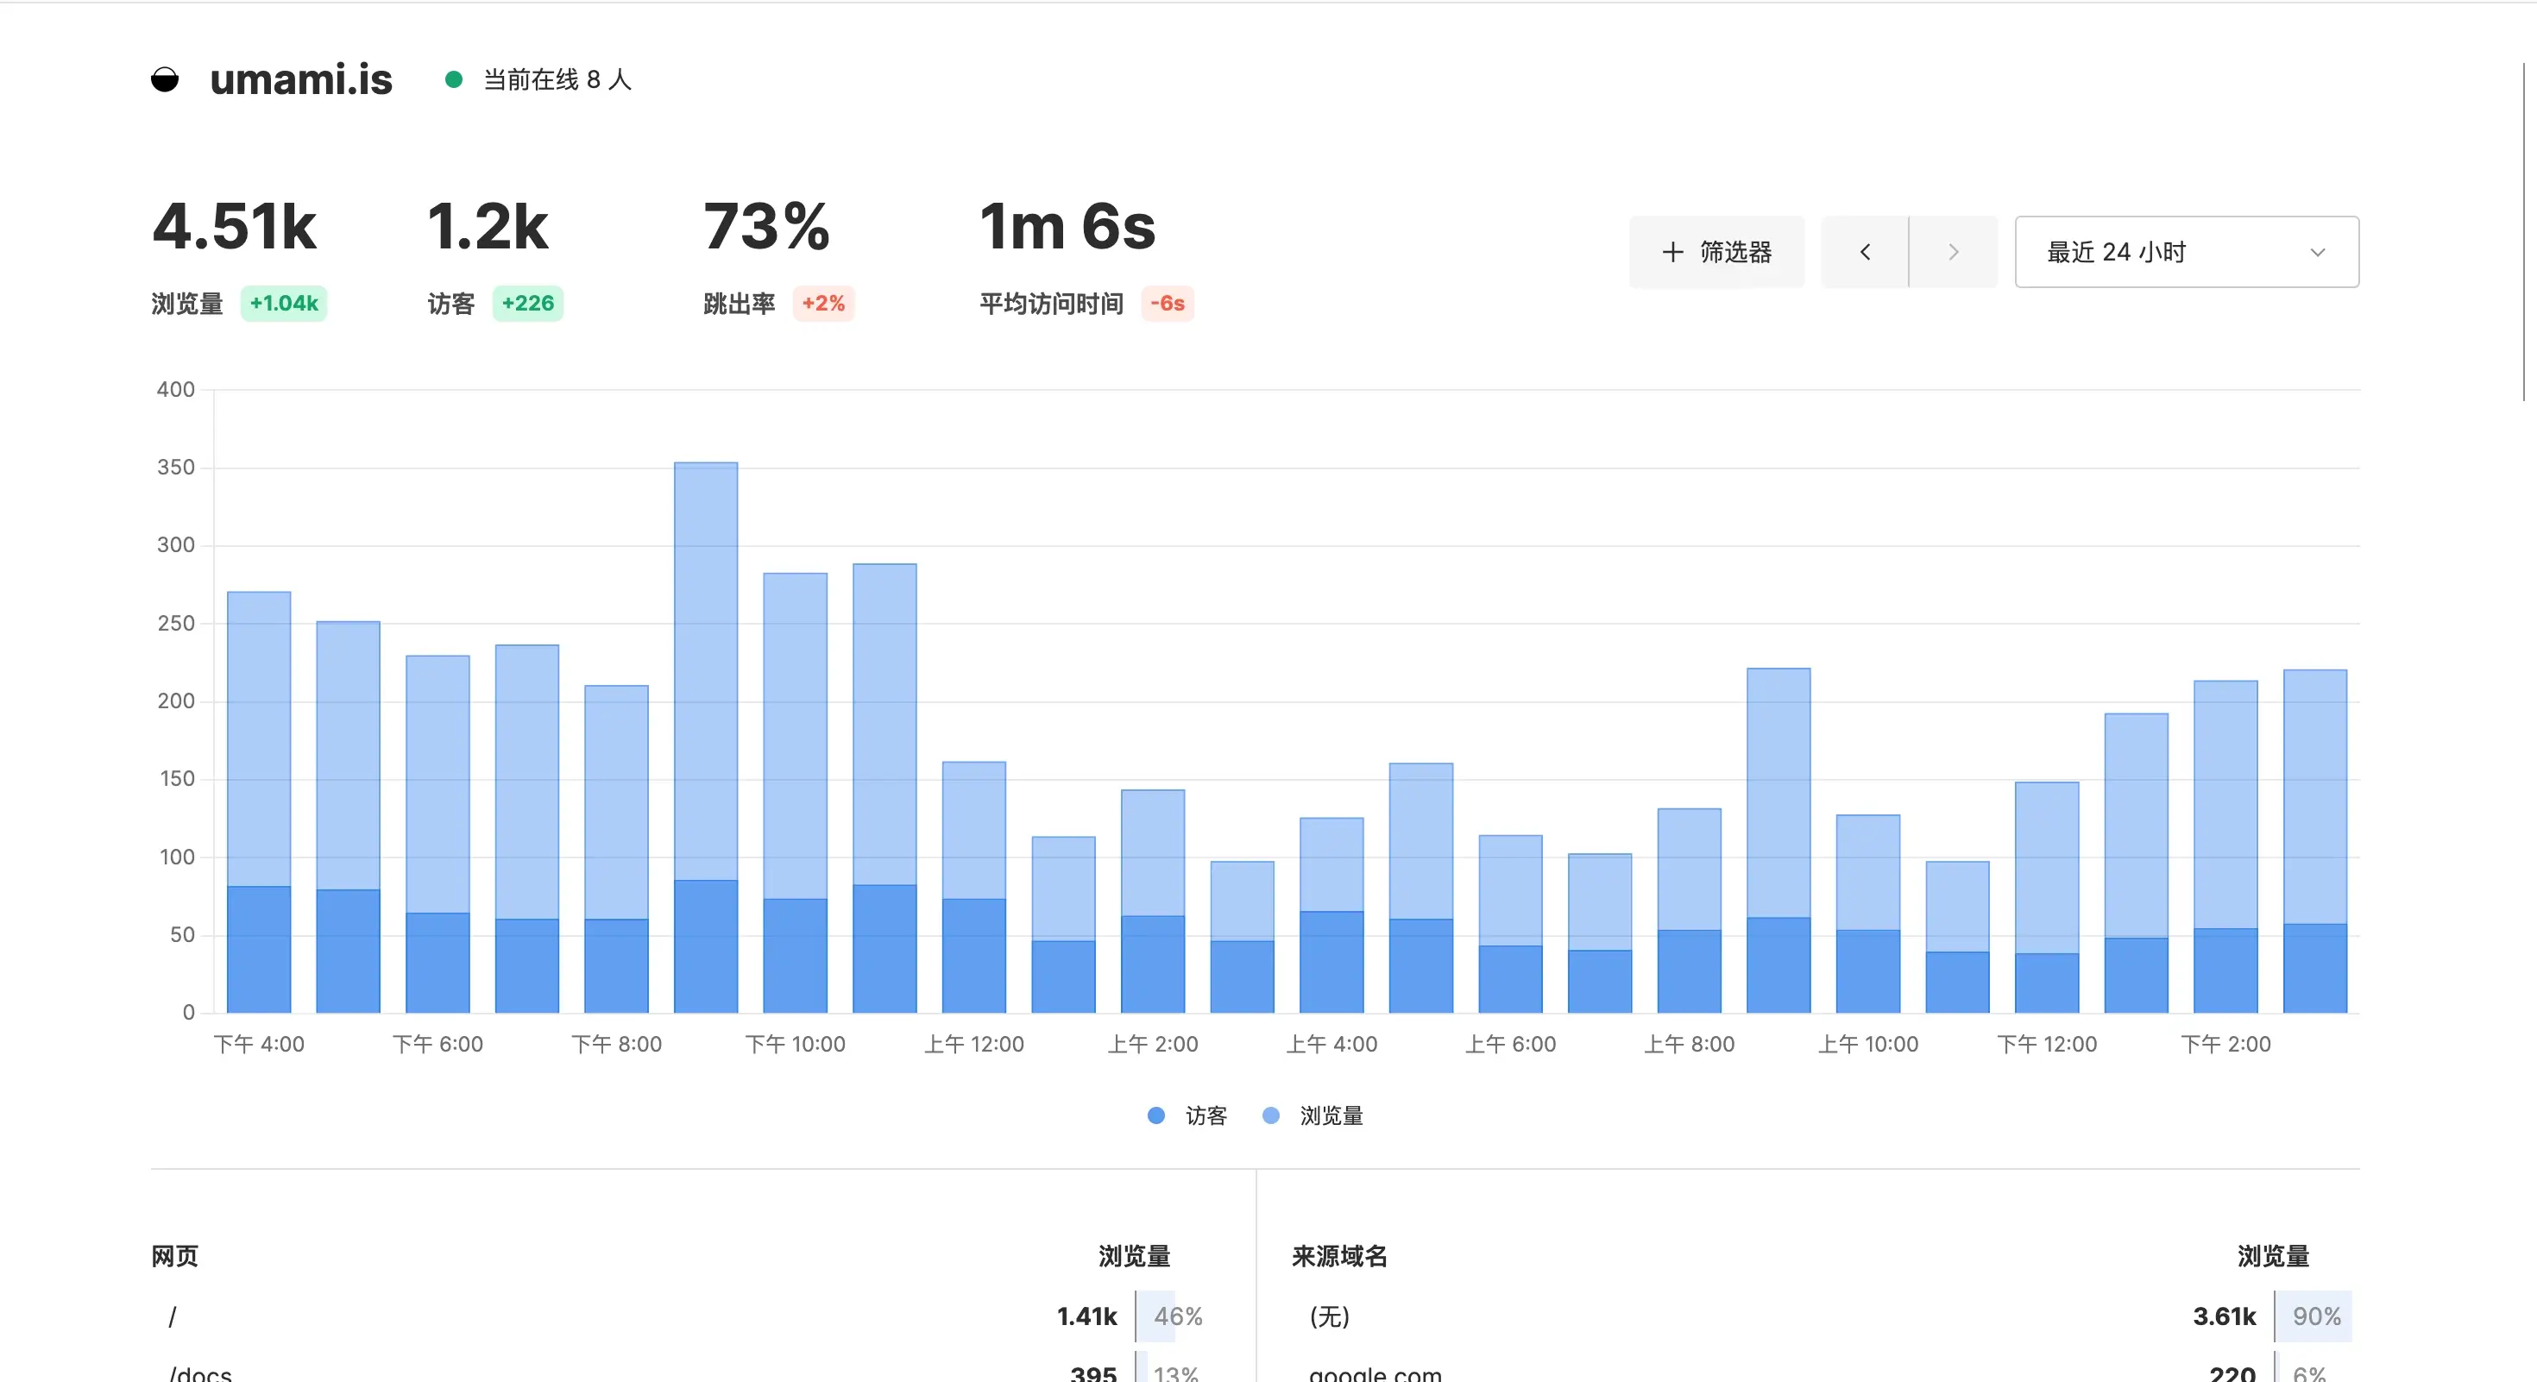Click the 1.2k visitors metric
Image resolution: width=2537 pixels, height=1382 pixels.
488,226
